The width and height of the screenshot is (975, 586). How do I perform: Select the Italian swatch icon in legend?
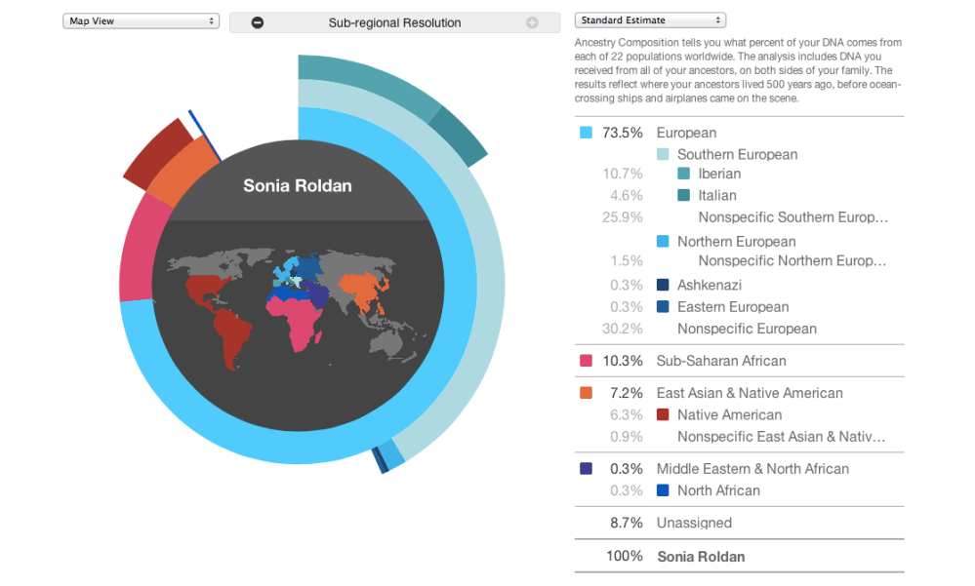(684, 196)
